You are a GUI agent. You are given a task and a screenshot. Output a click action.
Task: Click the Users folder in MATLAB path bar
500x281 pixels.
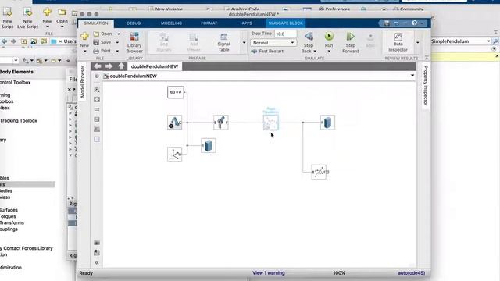[70, 41]
